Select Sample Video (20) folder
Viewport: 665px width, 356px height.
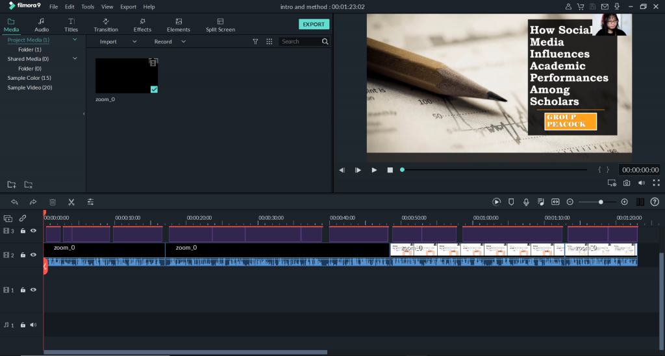coord(30,88)
